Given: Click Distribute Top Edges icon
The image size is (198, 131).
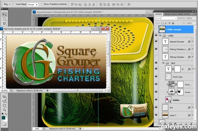Looking at the screenshot, I should point(101,4).
